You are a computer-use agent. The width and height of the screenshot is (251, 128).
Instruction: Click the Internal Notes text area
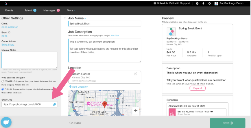[29, 60]
